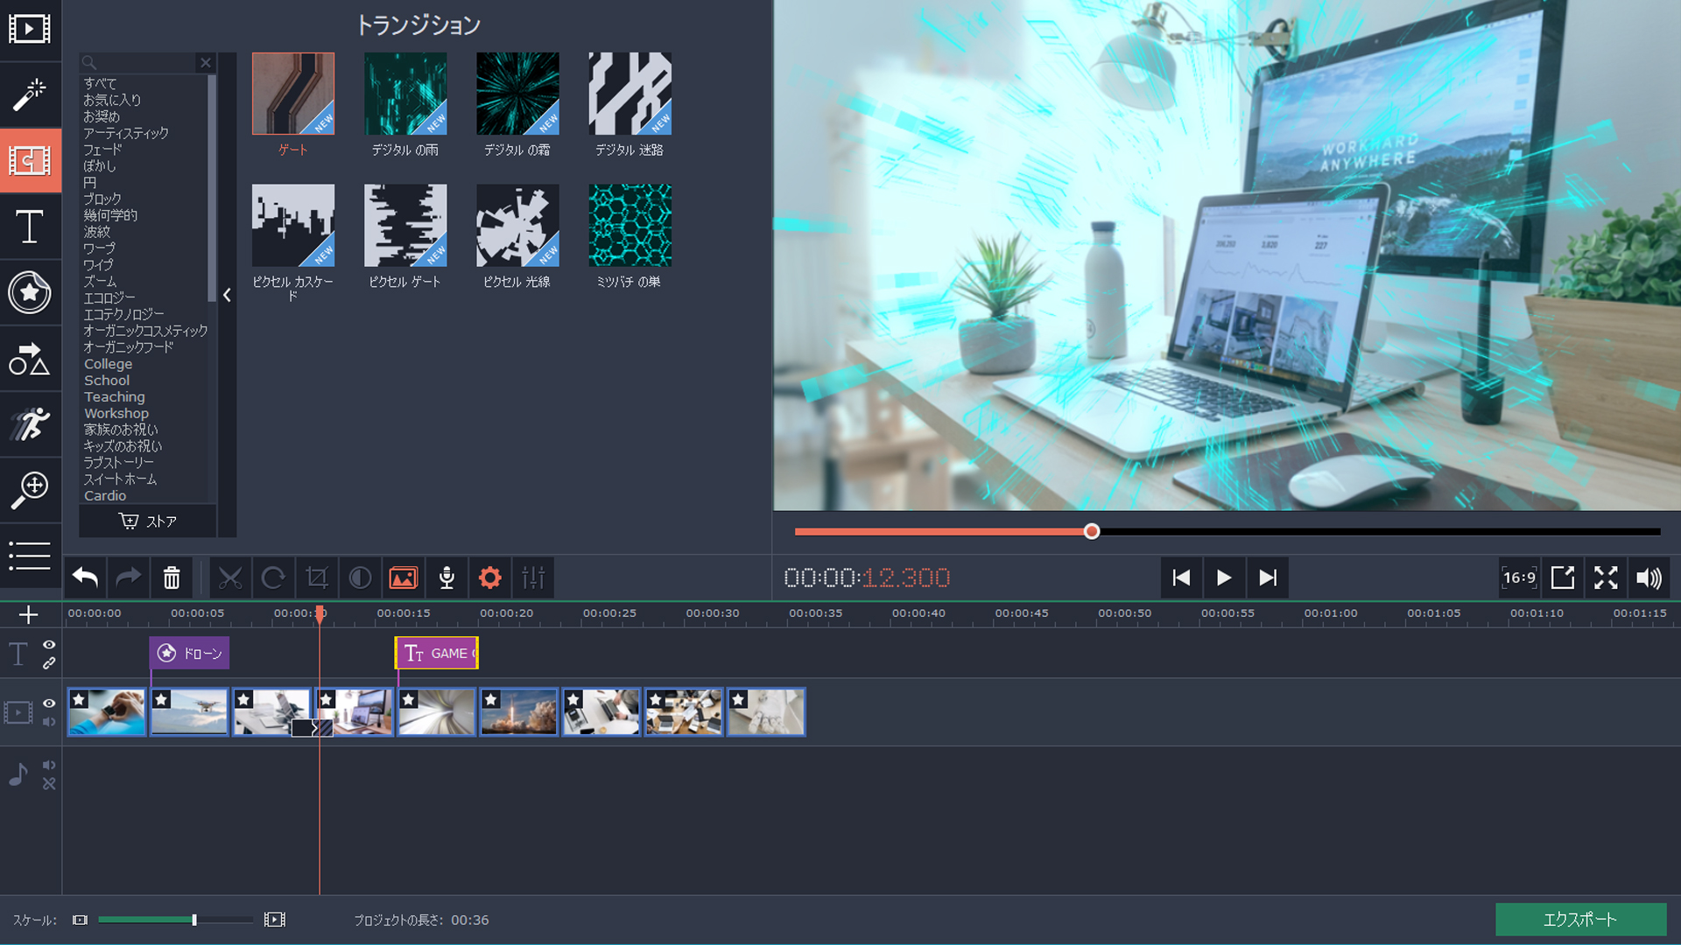Mute the audio track
The width and height of the screenshot is (1681, 945).
pos(49,765)
